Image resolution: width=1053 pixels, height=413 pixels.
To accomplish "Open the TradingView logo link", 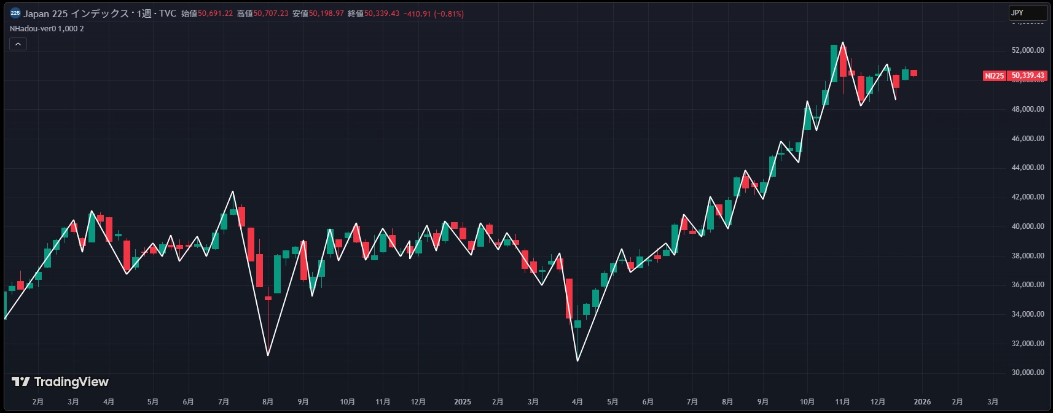I will click(60, 382).
